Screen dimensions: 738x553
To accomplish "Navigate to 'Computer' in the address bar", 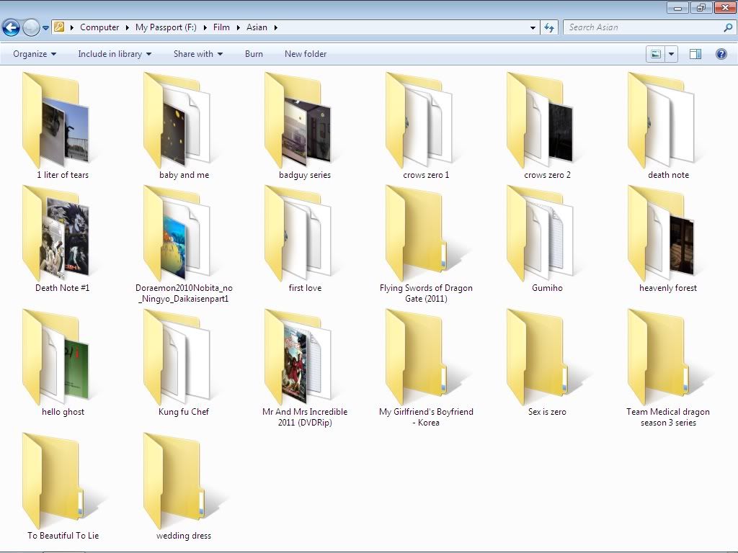I will point(99,27).
